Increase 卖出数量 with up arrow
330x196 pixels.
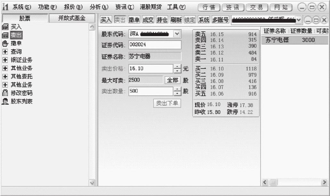(177, 89)
